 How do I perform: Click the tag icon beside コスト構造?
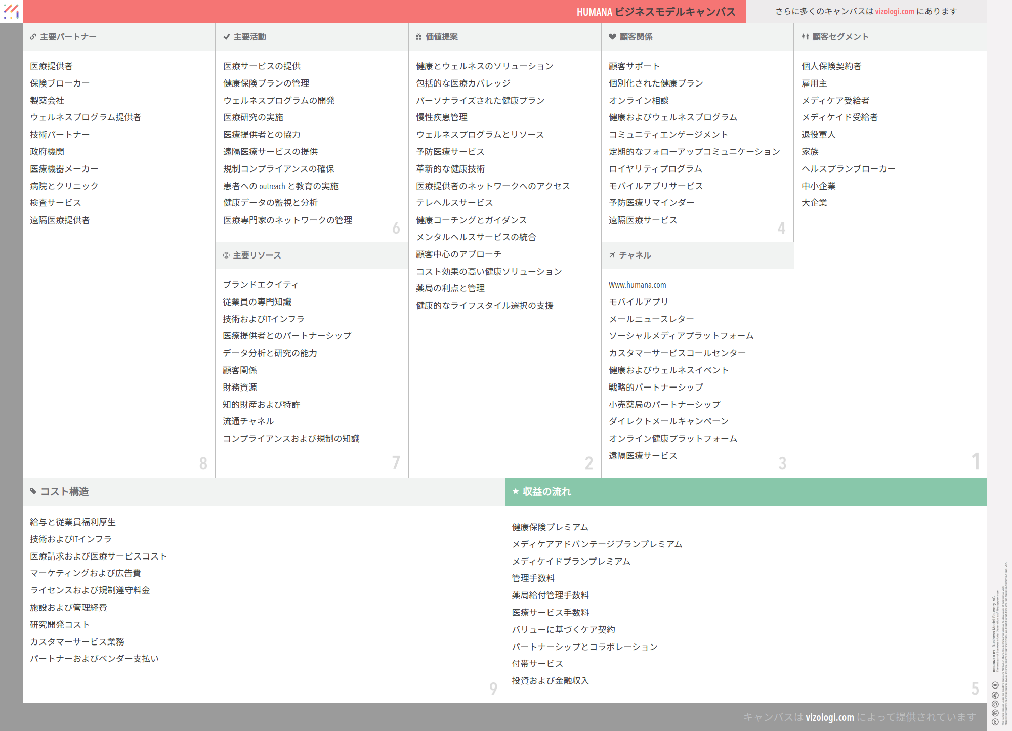tap(33, 491)
